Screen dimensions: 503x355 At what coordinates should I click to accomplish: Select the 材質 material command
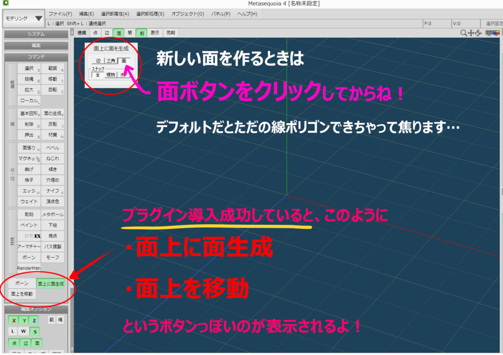tap(53, 135)
